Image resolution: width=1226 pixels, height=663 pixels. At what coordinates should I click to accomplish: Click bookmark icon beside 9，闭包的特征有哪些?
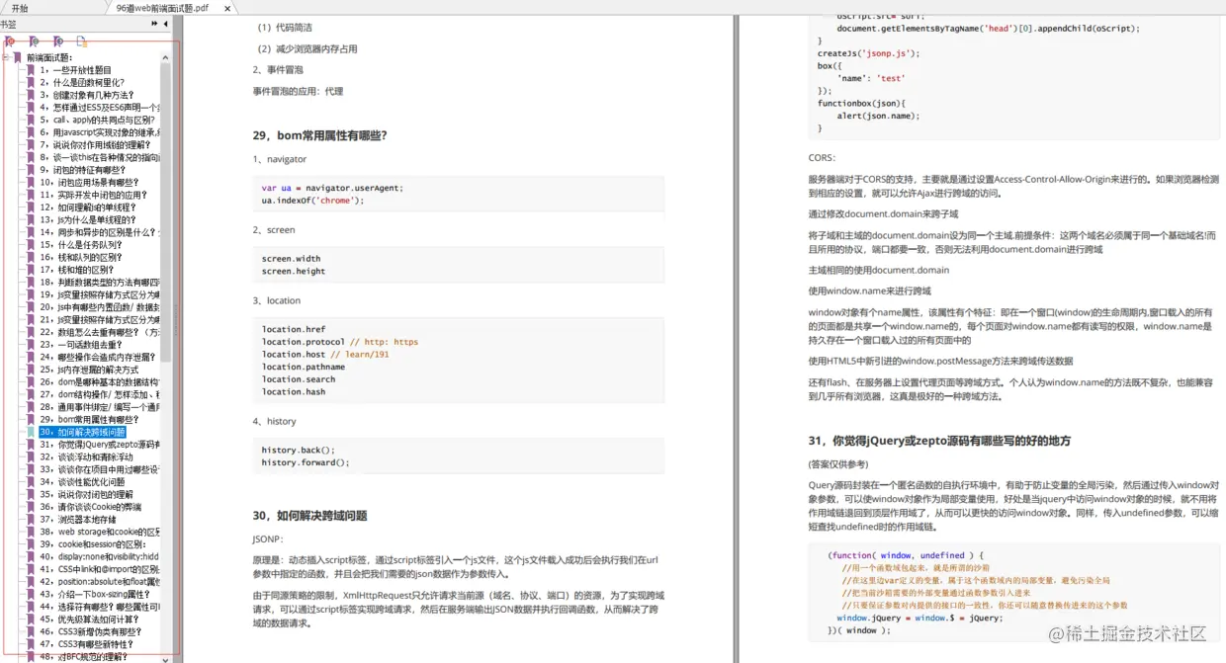click(x=31, y=170)
